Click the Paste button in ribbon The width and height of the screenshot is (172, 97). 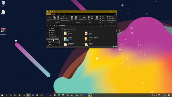pos(58,18)
